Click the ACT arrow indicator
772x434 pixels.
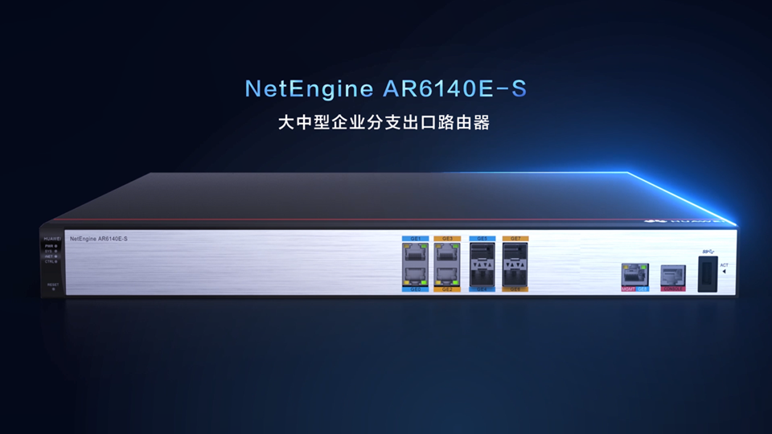724,271
